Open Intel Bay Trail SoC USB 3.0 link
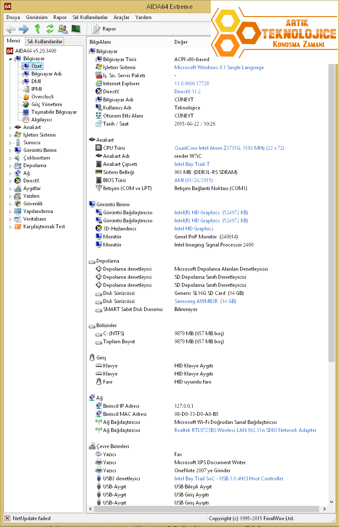339x527 pixels. pyautogui.click(x=229, y=479)
